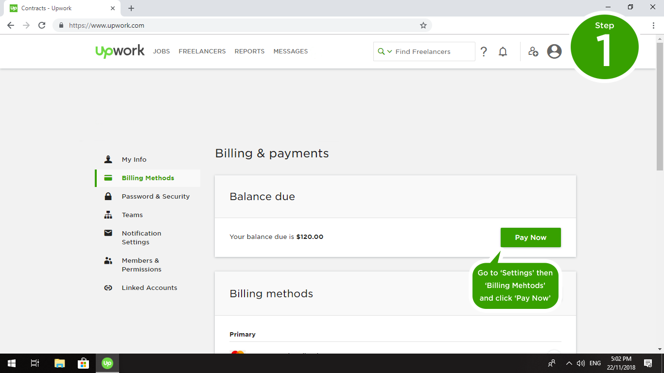664x373 pixels.
Task: Open Password & Security settings
Action: [x=156, y=196]
